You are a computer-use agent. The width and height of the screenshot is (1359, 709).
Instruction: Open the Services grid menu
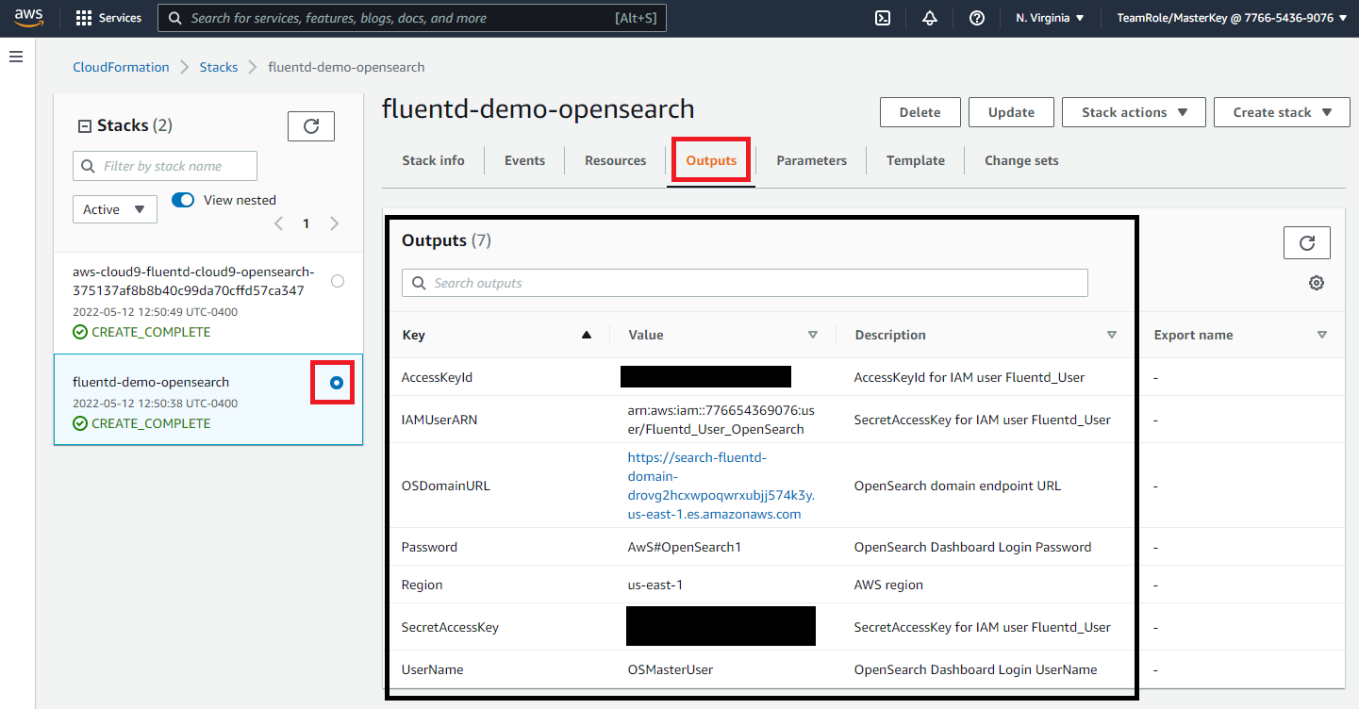[x=84, y=18]
